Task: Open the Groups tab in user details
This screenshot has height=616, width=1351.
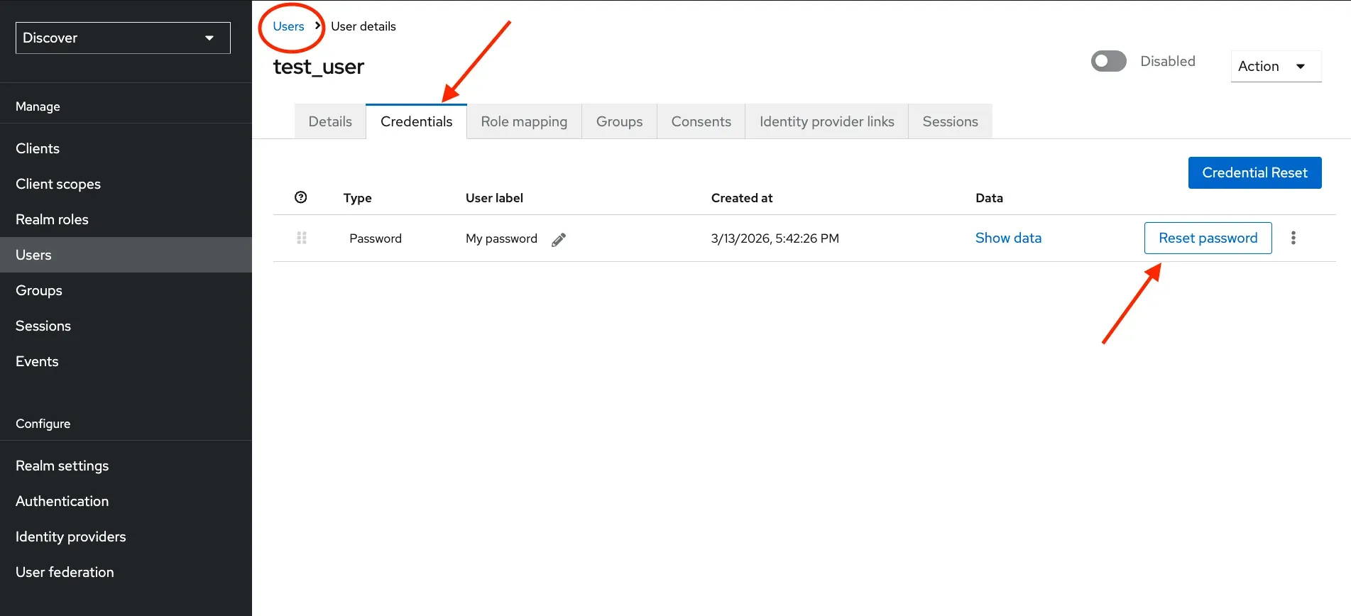Action: 619,122
